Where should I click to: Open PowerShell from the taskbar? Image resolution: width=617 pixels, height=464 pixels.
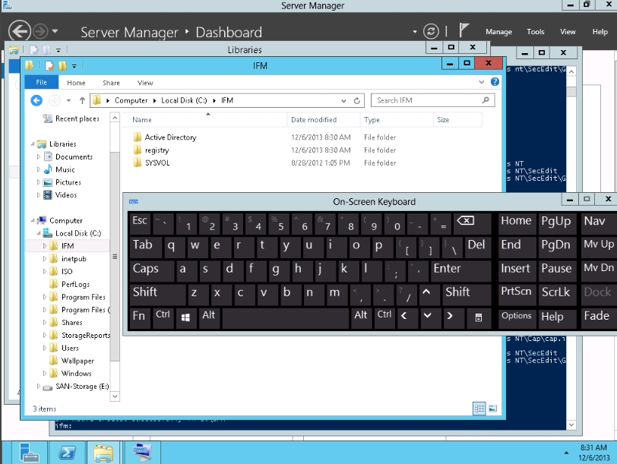[x=67, y=453]
